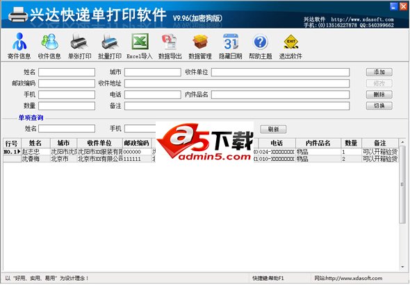Screen dimensions: 410x285
Task: Focus the 收件单位 input field
Action: click(x=280, y=72)
